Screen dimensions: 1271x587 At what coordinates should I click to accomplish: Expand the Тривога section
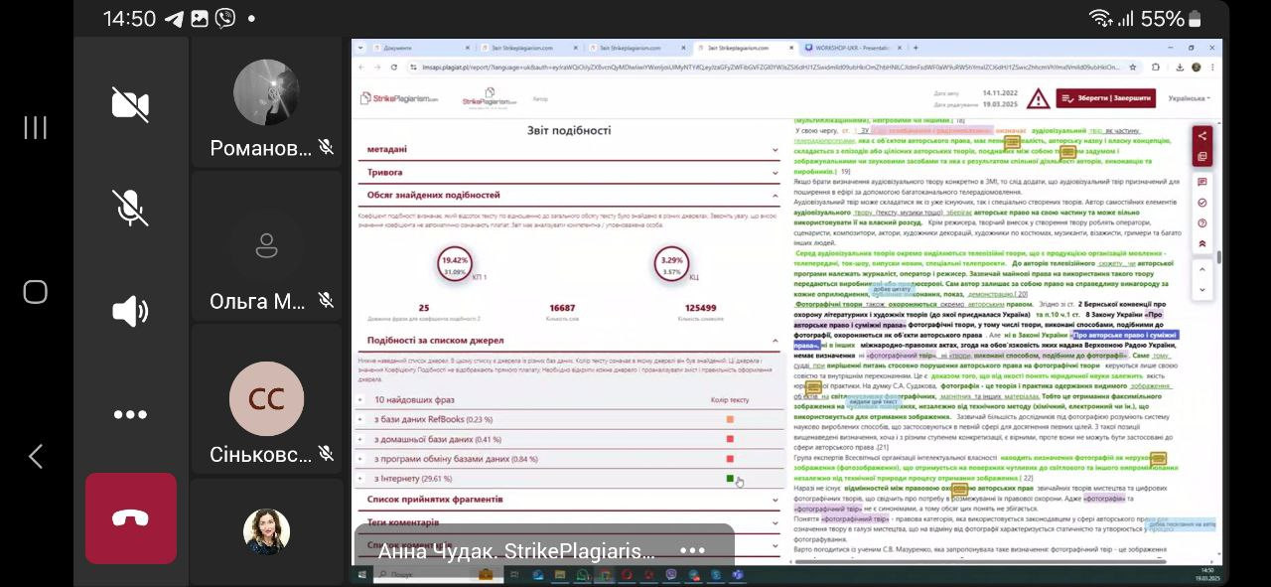570,172
